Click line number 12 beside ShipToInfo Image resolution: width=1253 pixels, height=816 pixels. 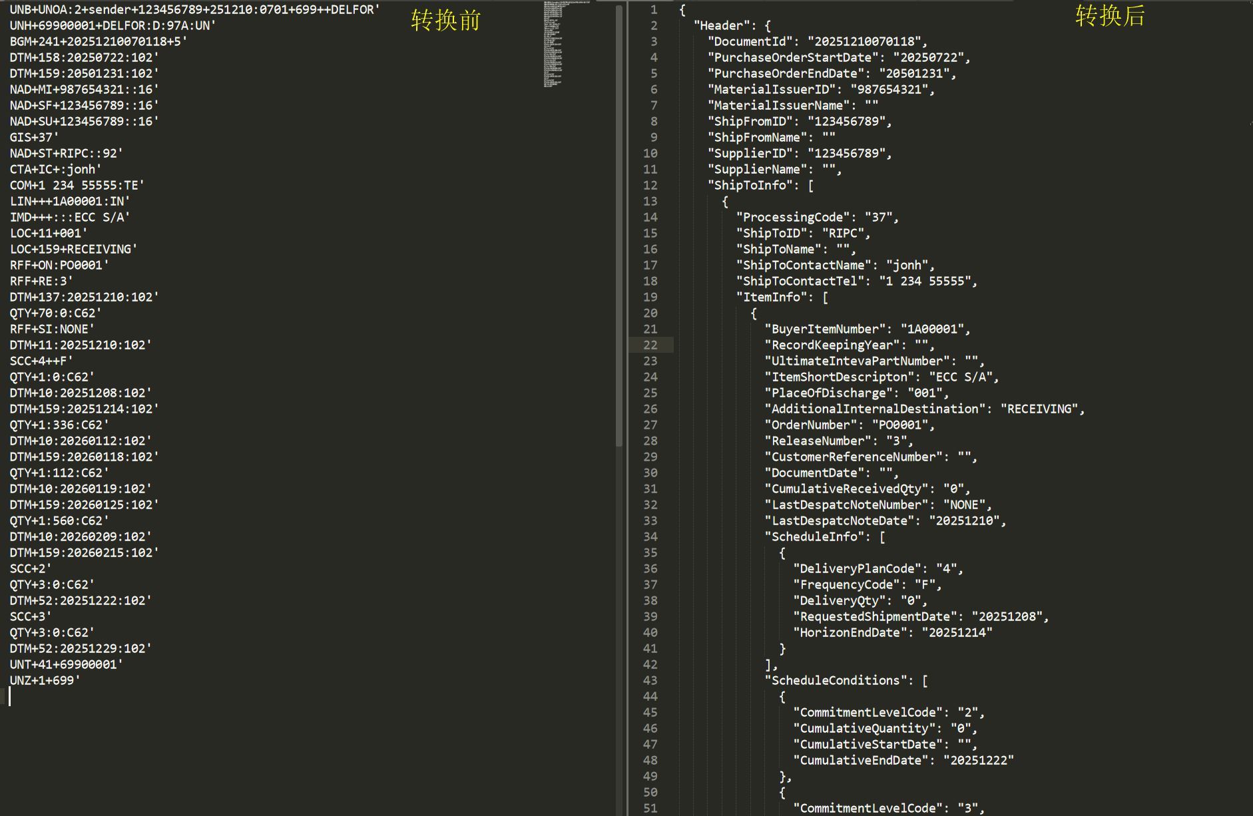650,185
